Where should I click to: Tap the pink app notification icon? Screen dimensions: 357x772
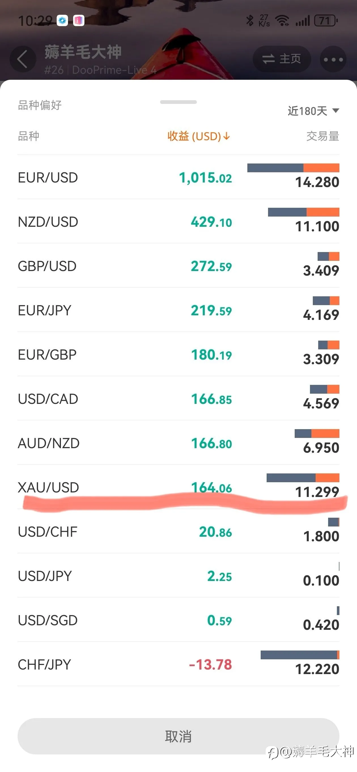coord(79,21)
